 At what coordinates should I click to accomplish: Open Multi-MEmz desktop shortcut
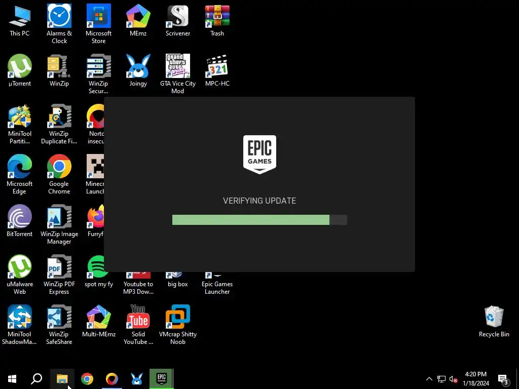point(99,321)
